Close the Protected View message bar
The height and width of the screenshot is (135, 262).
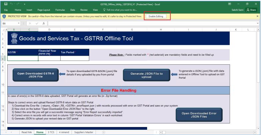click(x=257, y=16)
